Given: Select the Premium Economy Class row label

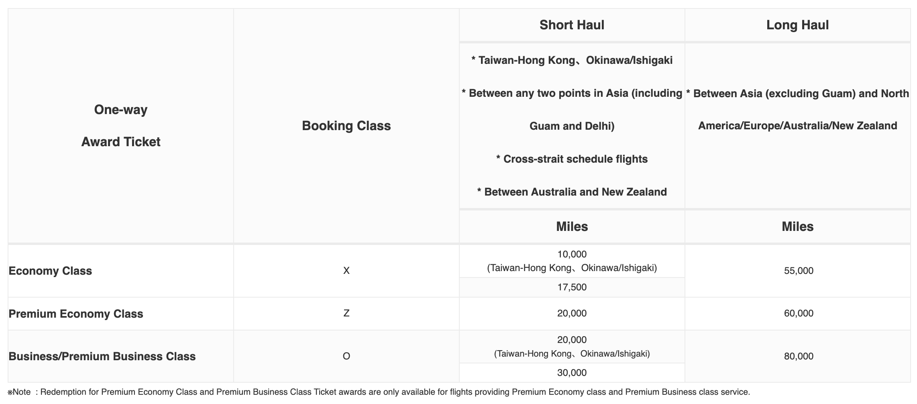Looking at the screenshot, I should click(x=76, y=314).
